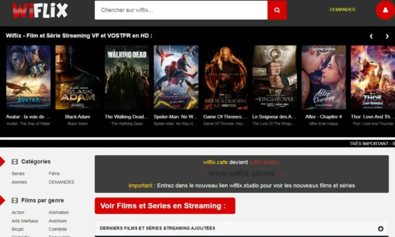Click the red search magnifier button

(277, 10)
